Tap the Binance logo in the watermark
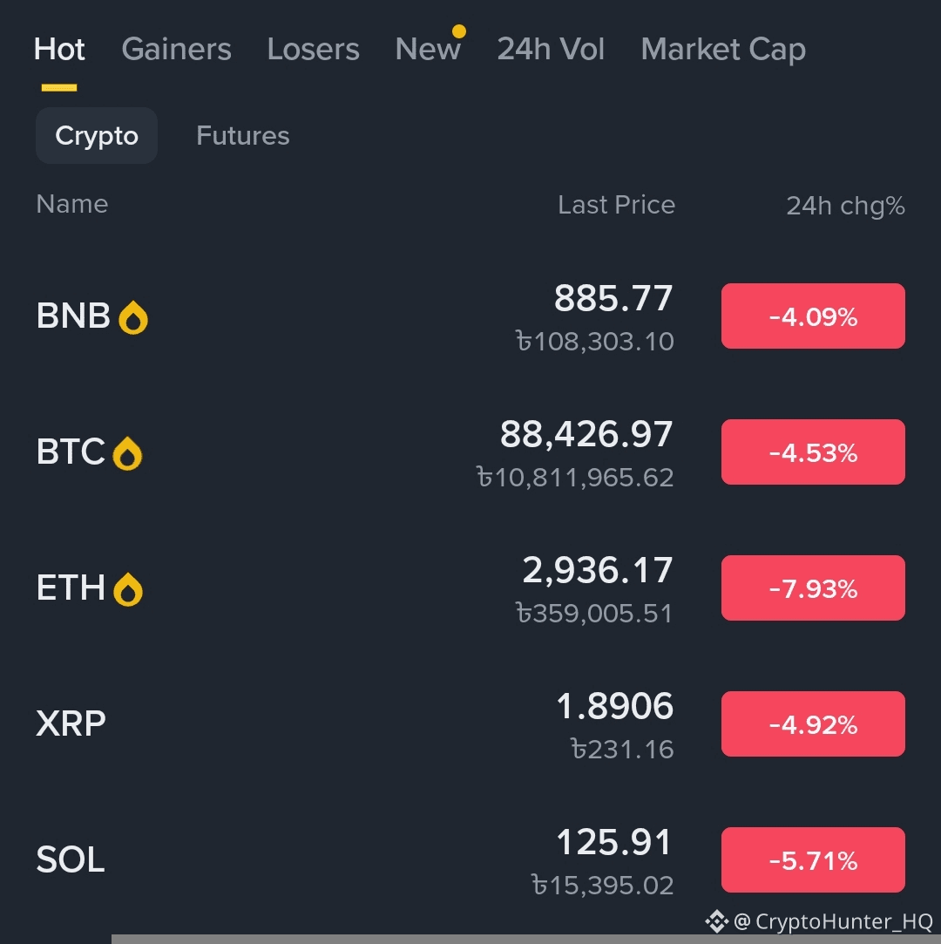This screenshot has width=941, height=944. [716, 921]
